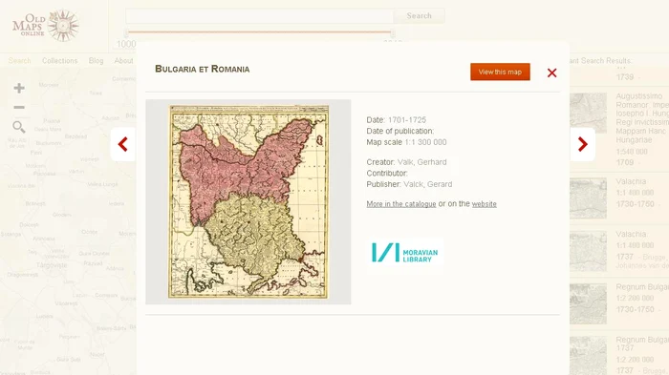The width and height of the screenshot is (669, 375).
Task: Click the Search button at top
Action: 419,16
